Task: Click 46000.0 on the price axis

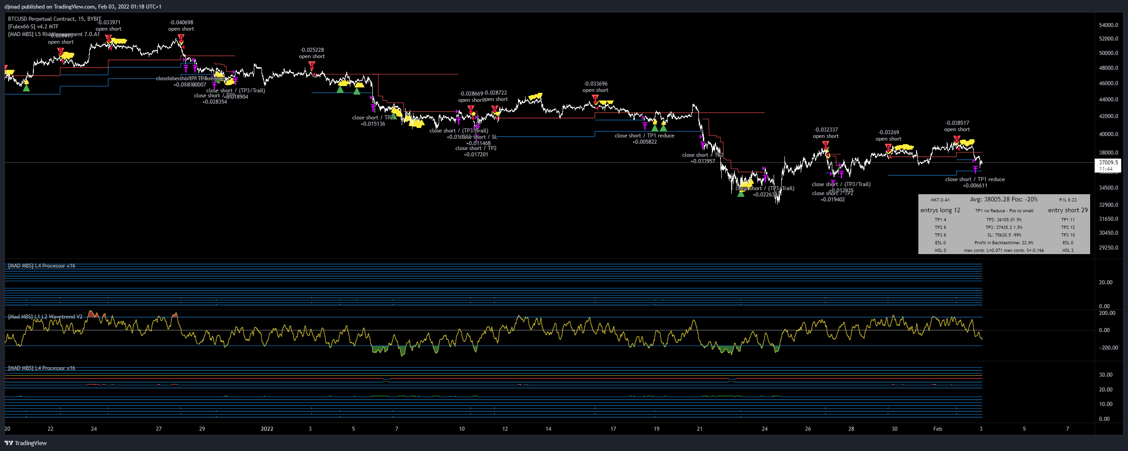Action: coord(1109,83)
